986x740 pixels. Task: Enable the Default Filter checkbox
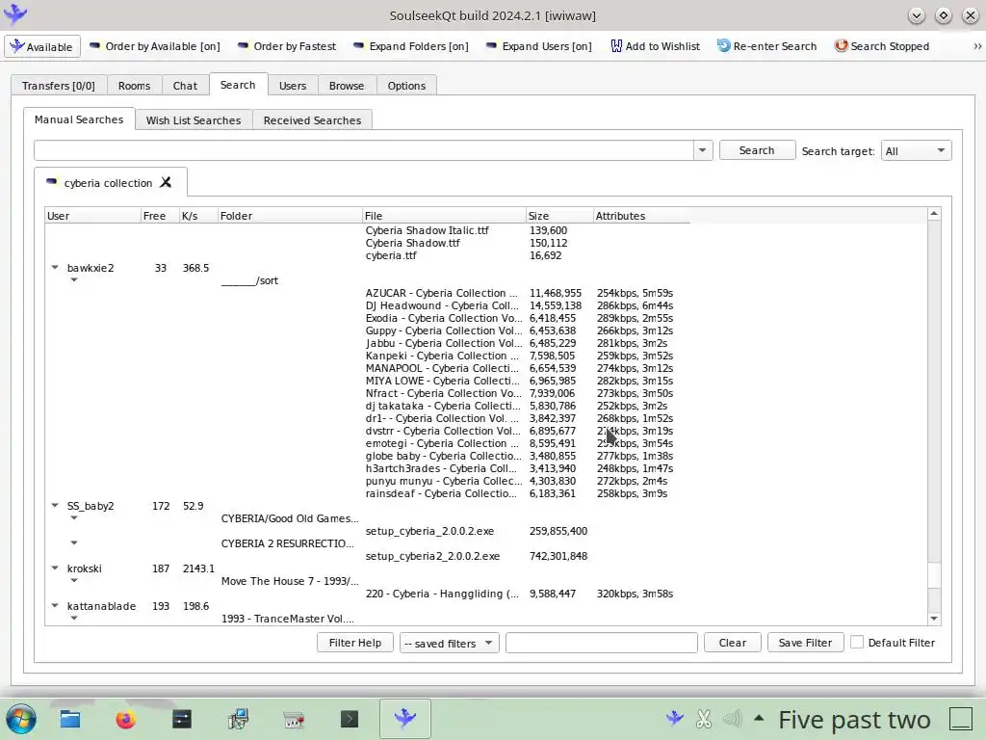[856, 643]
